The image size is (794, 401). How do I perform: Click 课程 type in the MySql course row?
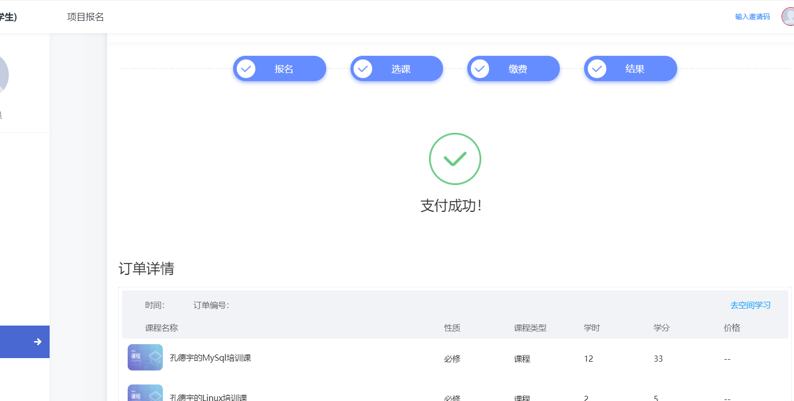tap(522, 359)
